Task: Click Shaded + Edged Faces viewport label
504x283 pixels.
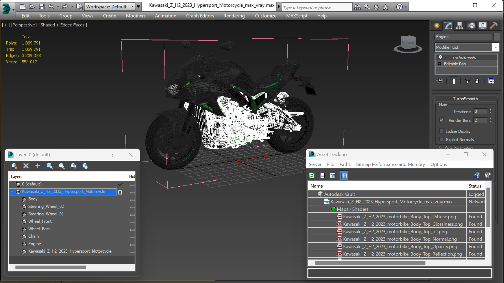Action: click(63, 25)
